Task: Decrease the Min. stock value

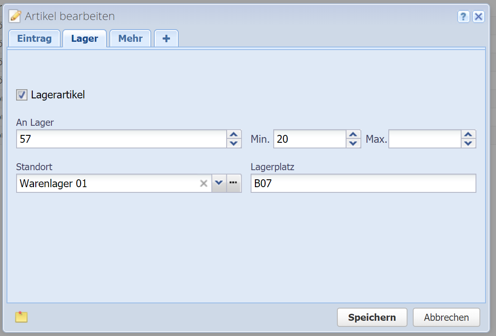Action: pyautogui.click(x=353, y=143)
